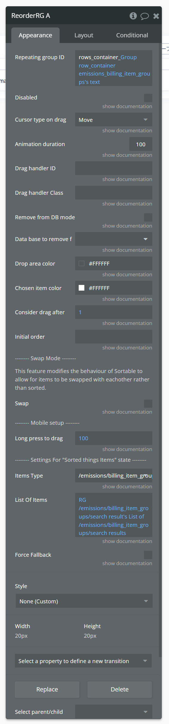
Task: Pick the Chosen item color swatch
Action: click(x=81, y=288)
